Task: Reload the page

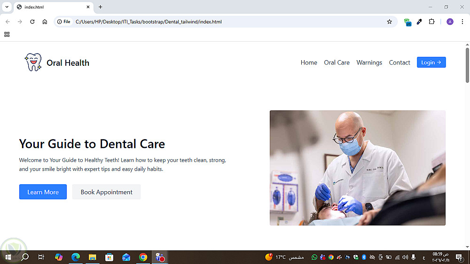Action: tap(32, 22)
